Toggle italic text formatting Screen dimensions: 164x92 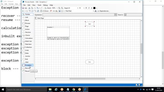coord(89,8)
